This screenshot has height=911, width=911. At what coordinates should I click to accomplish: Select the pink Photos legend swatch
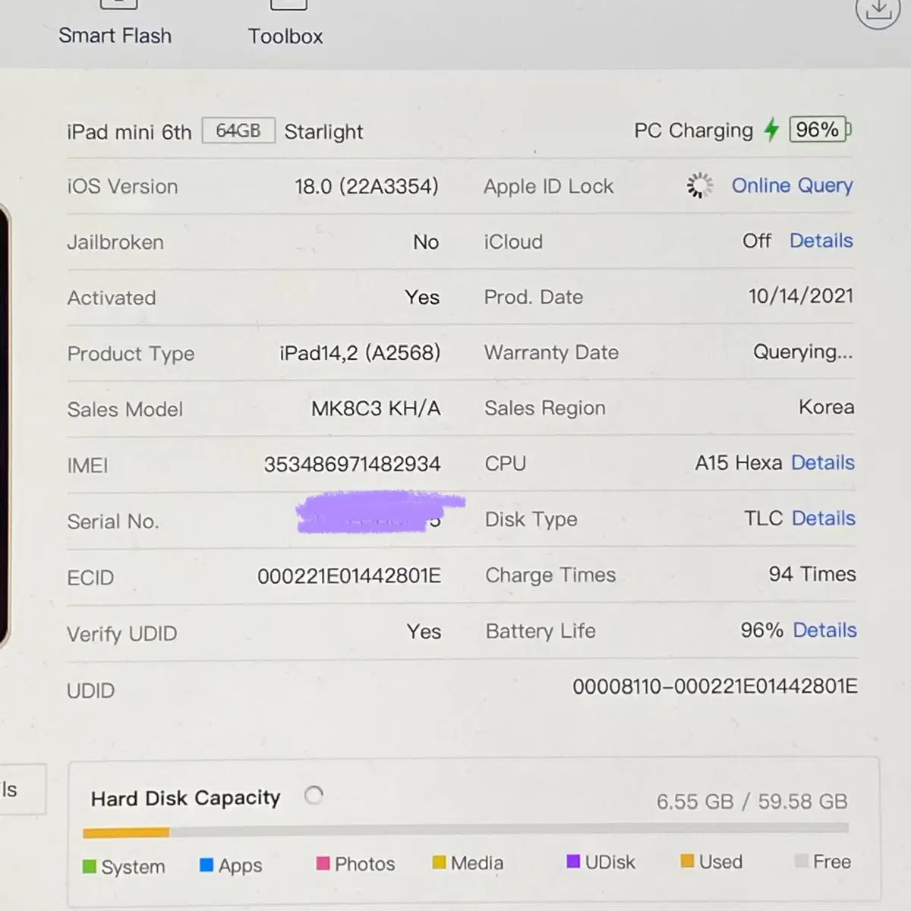click(323, 863)
